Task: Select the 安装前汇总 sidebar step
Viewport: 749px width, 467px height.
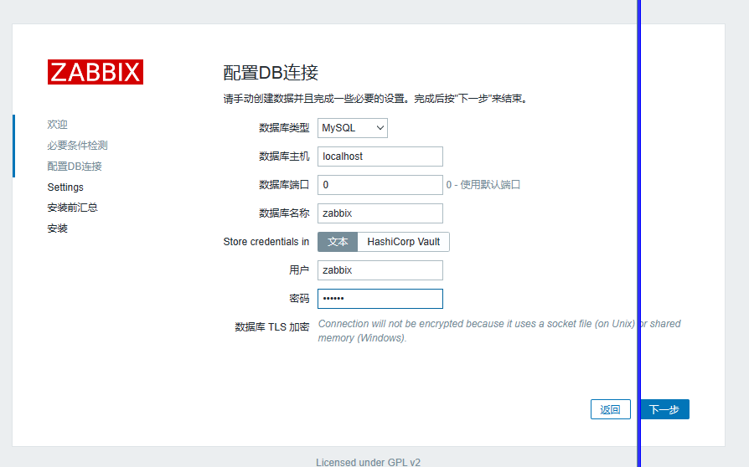Action: tap(73, 208)
